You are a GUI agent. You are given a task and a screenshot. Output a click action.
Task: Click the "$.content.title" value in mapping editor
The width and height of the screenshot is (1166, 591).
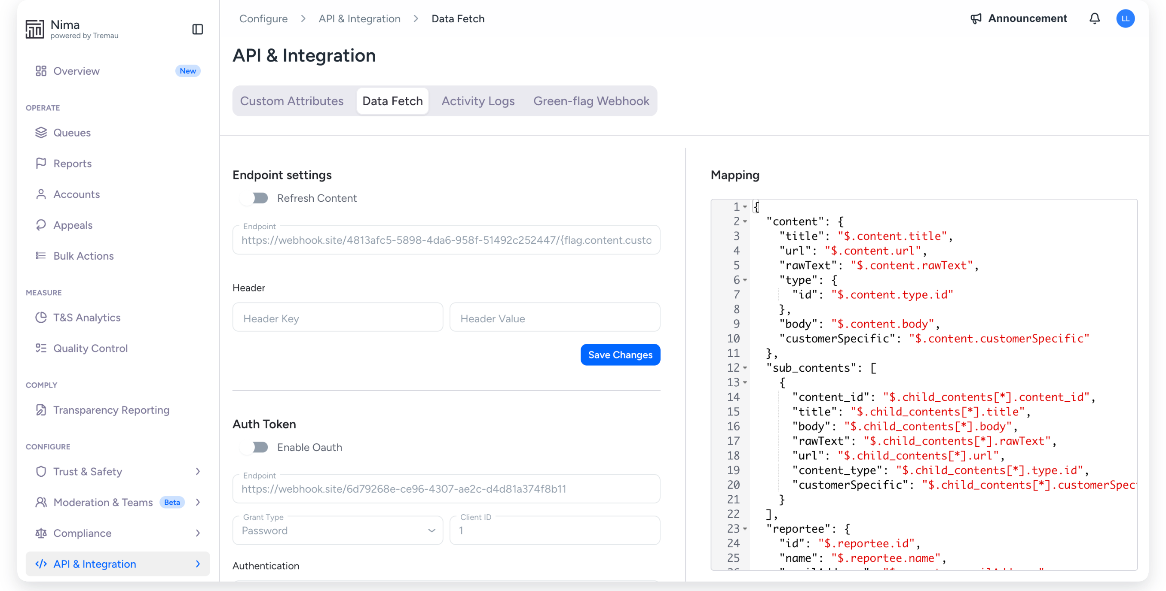coord(892,236)
